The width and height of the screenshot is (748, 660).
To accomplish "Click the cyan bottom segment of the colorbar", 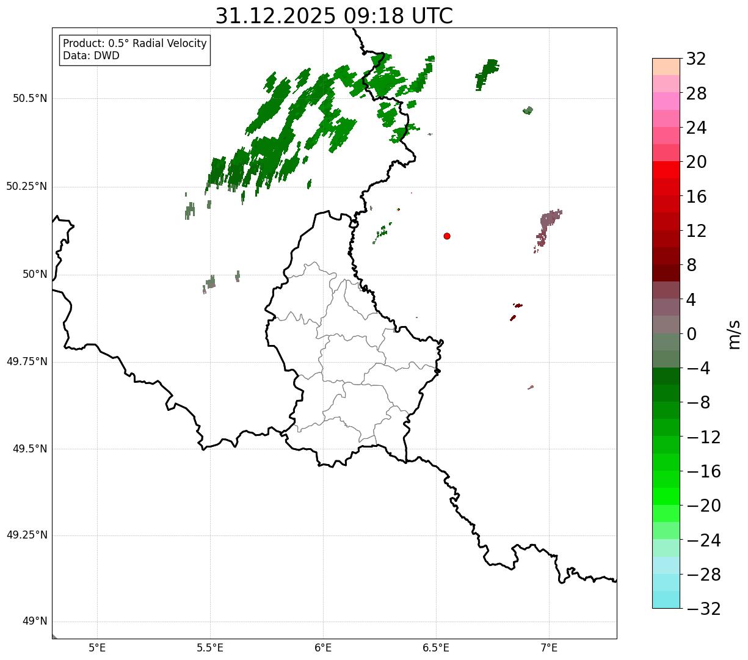I will click(x=666, y=600).
